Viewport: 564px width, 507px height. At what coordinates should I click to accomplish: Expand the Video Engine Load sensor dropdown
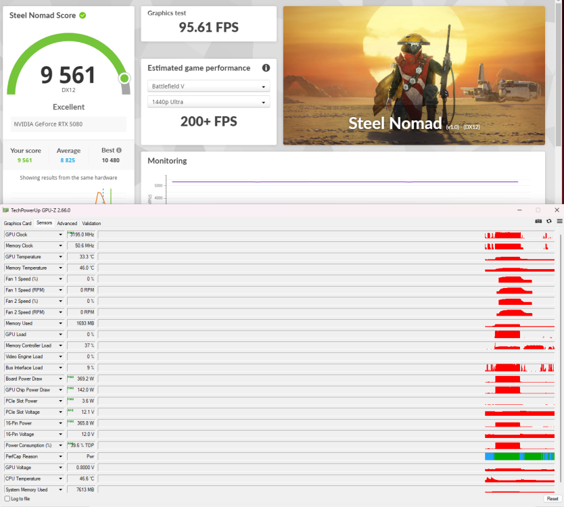pos(60,357)
